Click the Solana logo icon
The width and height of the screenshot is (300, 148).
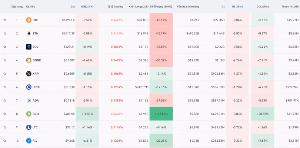tap(29, 47)
